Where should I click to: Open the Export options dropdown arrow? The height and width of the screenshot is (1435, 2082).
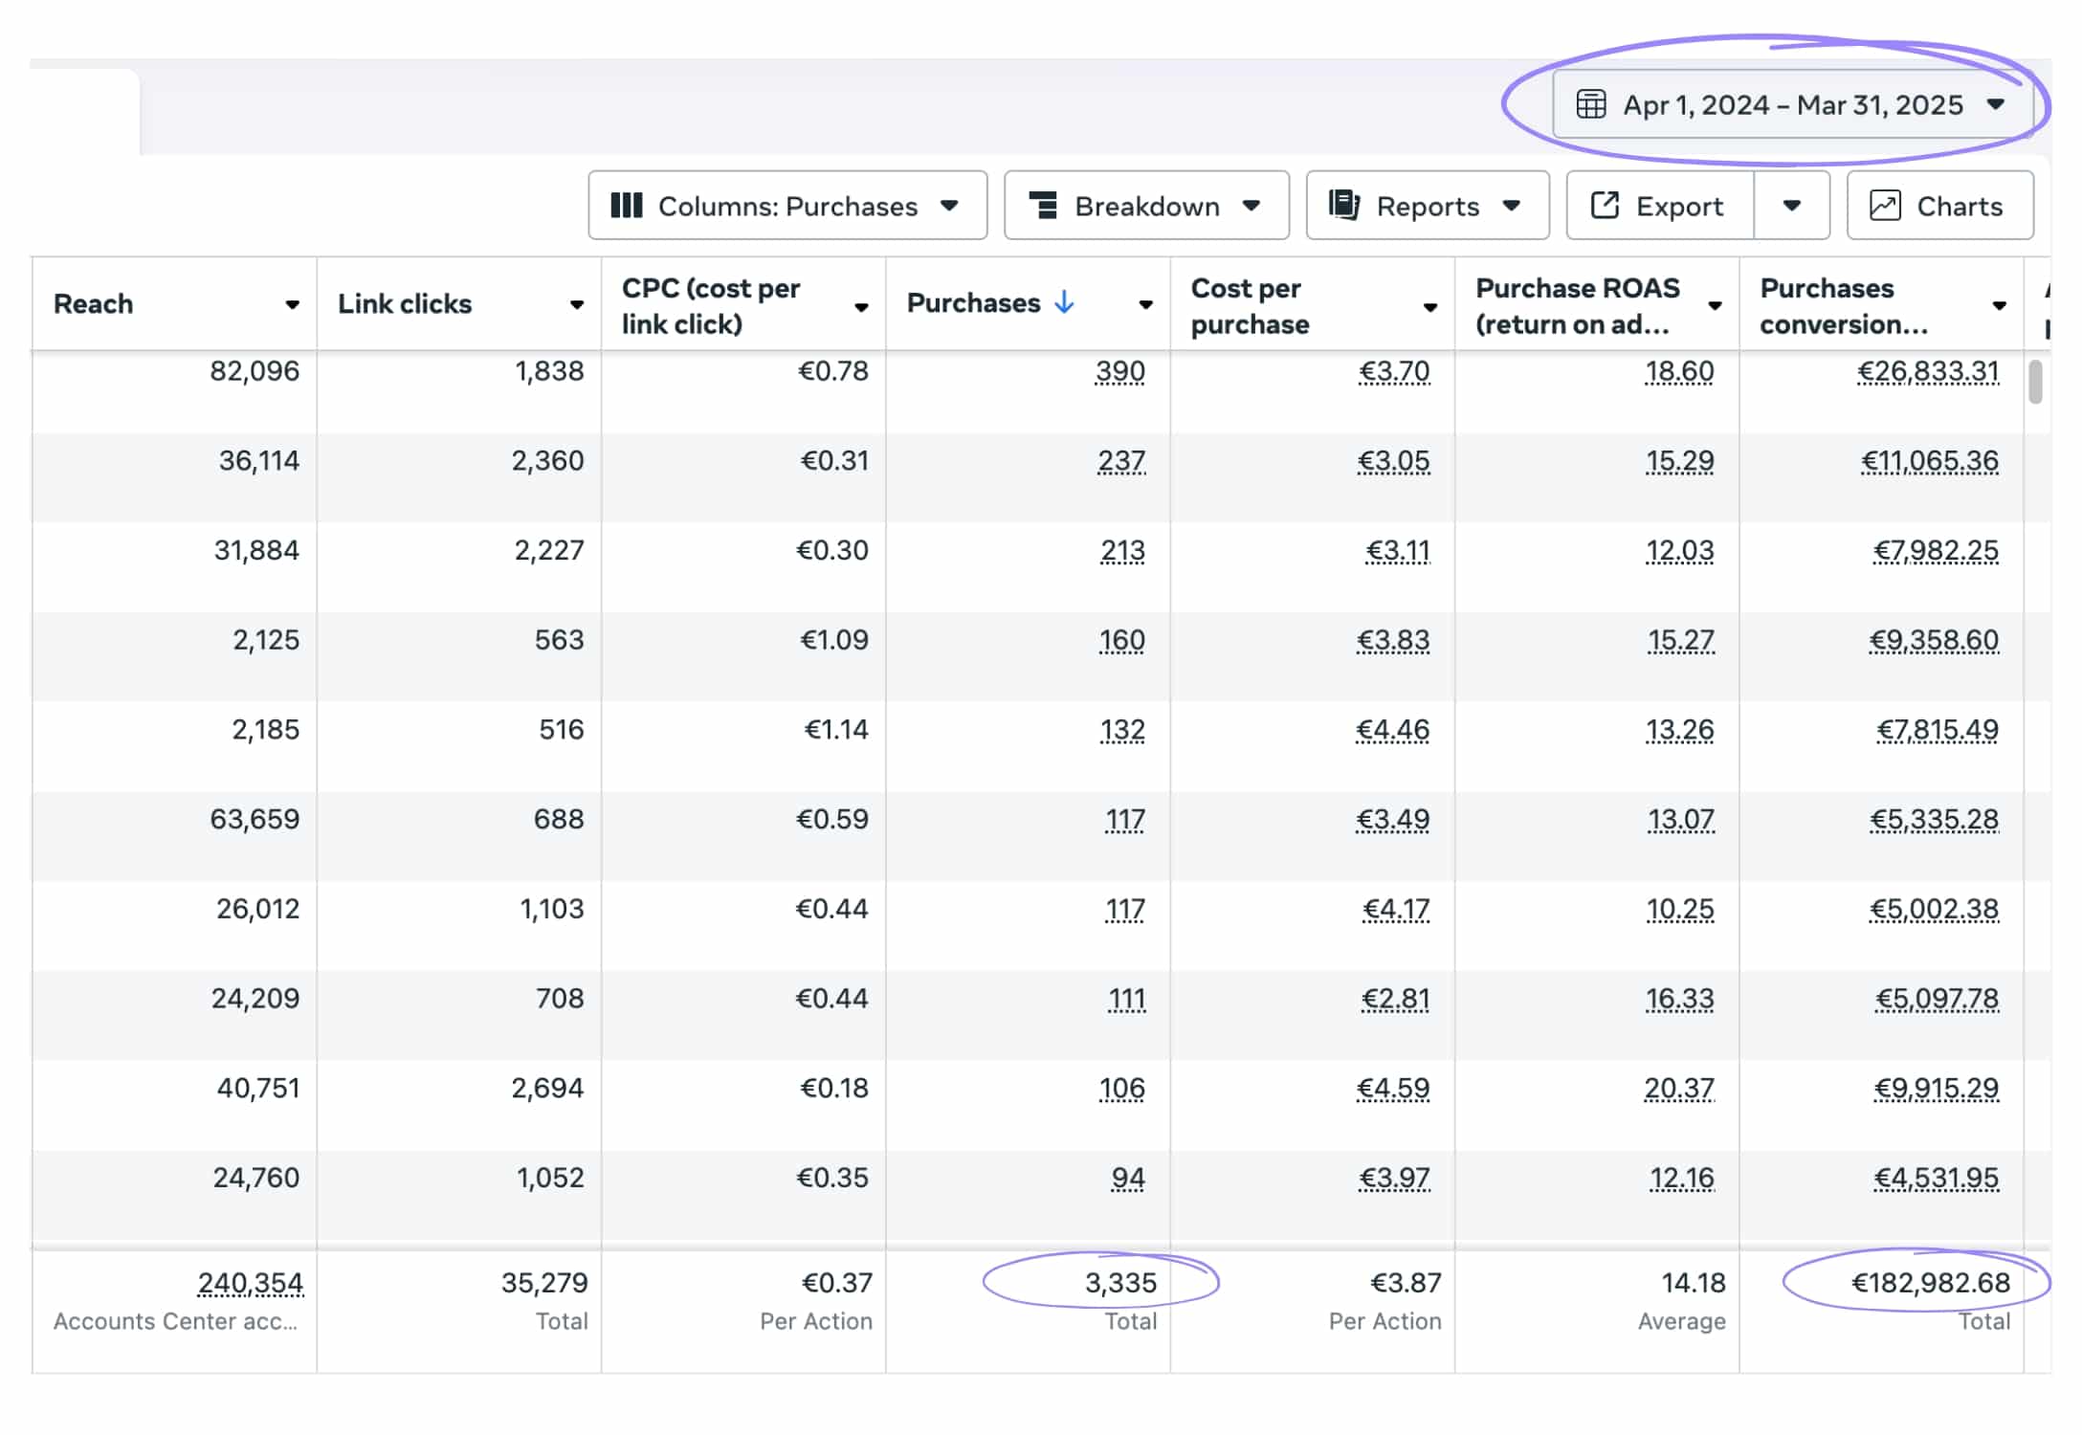point(1791,206)
